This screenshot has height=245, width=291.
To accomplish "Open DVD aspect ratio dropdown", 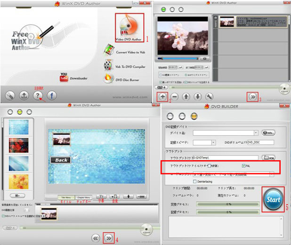I will tap(26, 210).
